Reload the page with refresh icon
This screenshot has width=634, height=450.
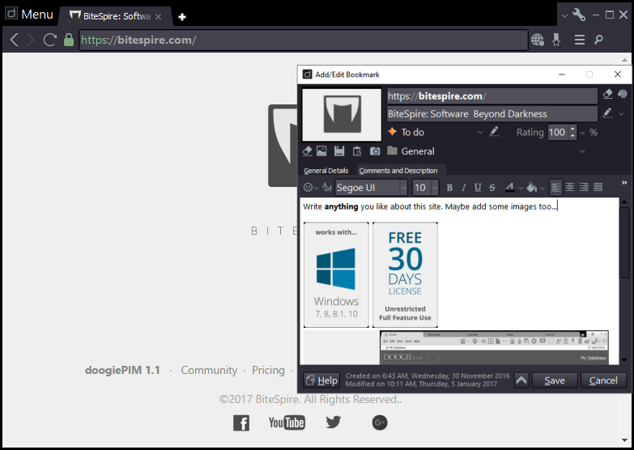point(49,40)
